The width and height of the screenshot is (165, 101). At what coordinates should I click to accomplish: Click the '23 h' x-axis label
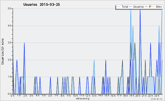156,96
